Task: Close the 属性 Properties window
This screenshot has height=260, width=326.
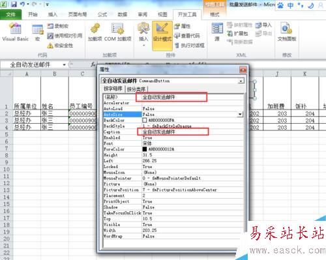Action: tap(243, 70)
